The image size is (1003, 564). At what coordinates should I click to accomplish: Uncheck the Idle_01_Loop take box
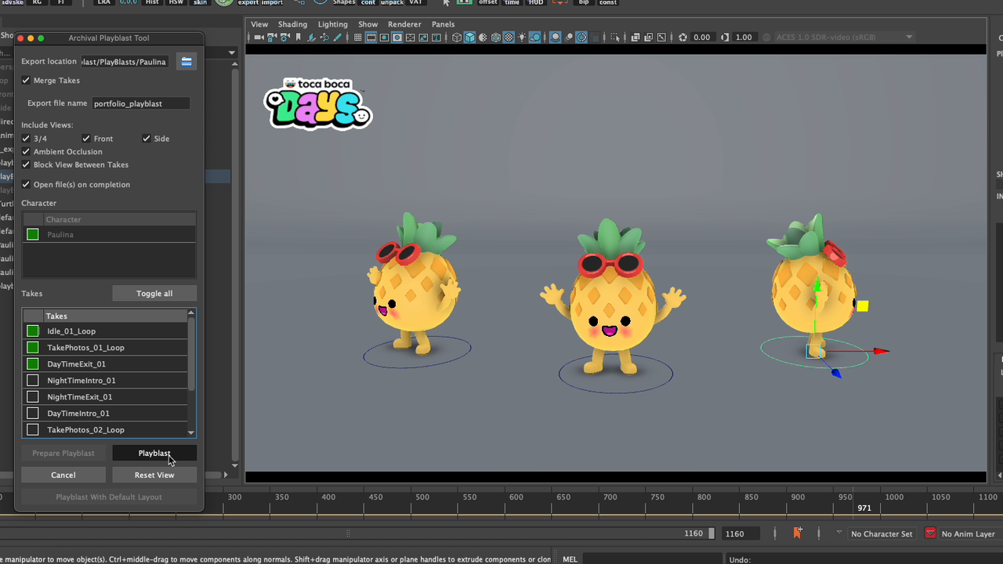click(x=32, y=331)
